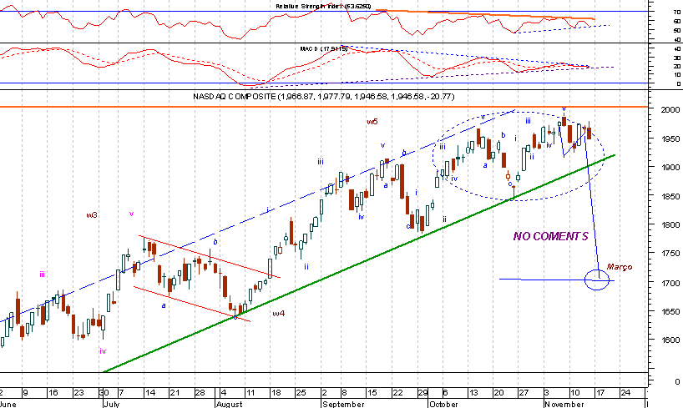Viewport: 683px width, 408px height.
Task: Select the 'August' month label
Action: (x=229, y=404)
